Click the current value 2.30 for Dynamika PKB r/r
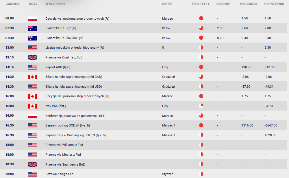289x178 pixels. 220,28
